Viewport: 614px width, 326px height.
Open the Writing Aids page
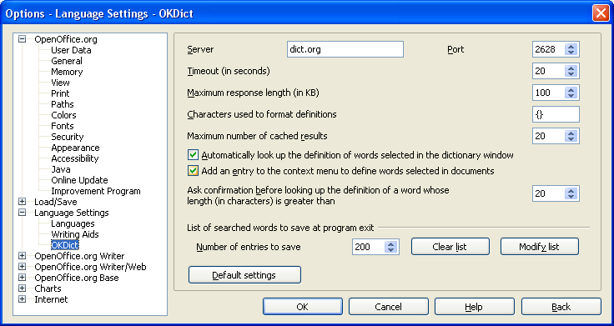75,235
